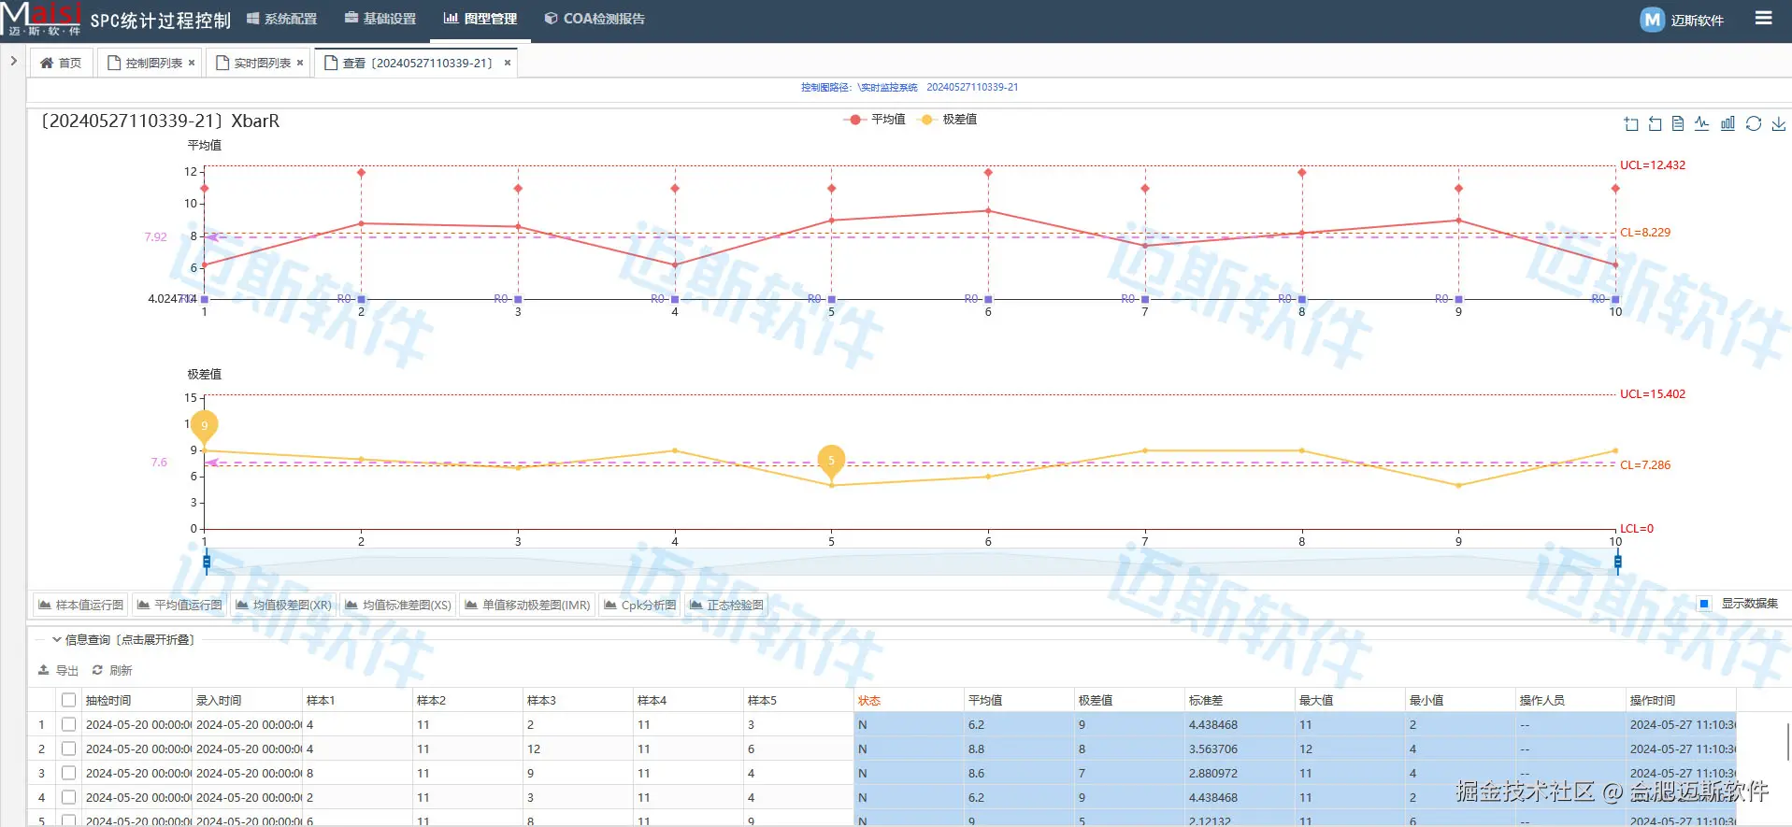Image resolution: width=1792 pixels, height=827 pixels.
Task: Open the 均值标准差图(XS) chart
Action: pos(398,605)
